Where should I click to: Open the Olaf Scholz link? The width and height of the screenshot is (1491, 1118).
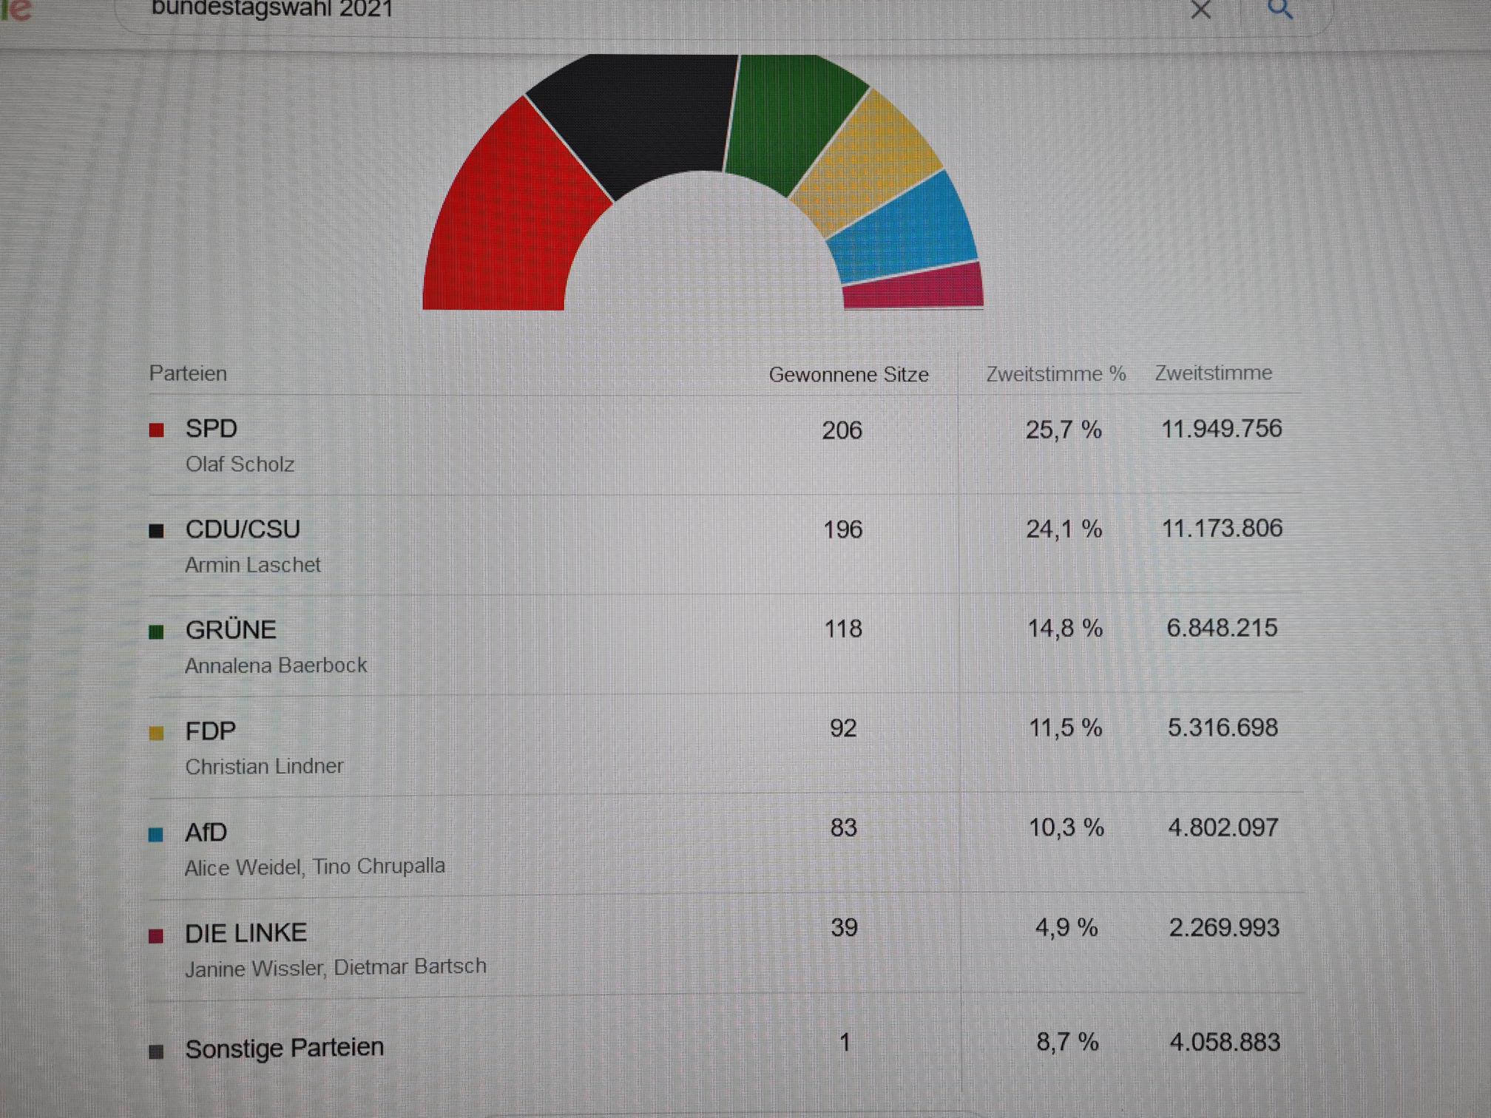pos(240,464)
